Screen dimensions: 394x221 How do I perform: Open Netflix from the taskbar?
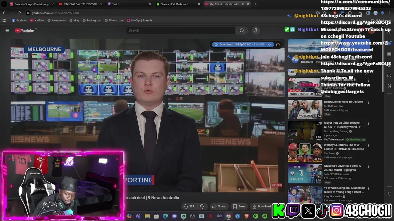pos(211,216)
